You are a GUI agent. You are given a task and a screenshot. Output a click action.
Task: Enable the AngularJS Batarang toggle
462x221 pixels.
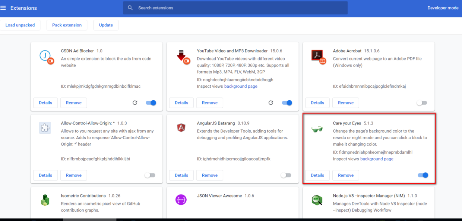point(286,175)
